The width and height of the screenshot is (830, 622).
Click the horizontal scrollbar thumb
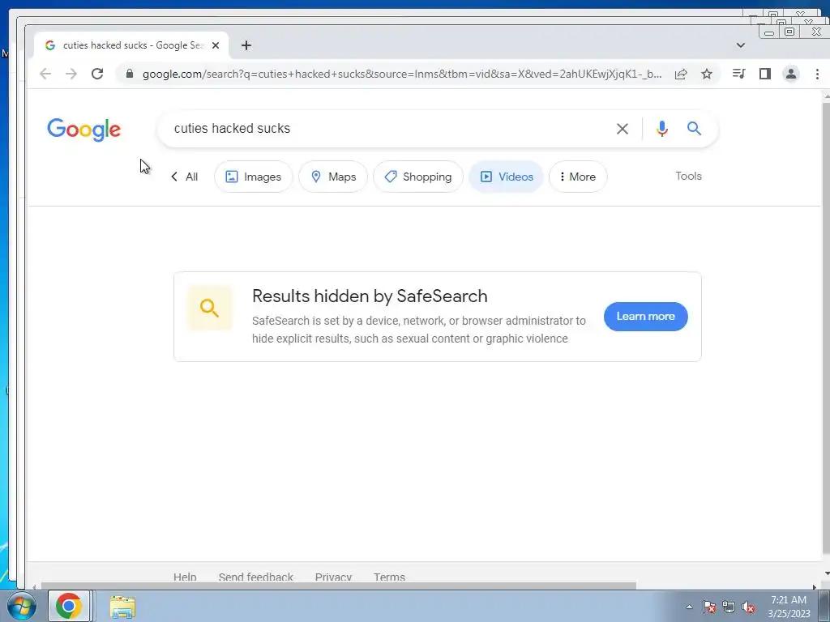tap(339, 586)
